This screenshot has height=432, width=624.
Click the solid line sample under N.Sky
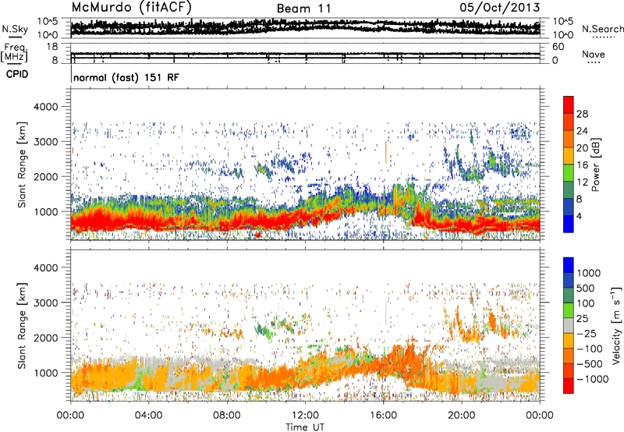point(15,37)
